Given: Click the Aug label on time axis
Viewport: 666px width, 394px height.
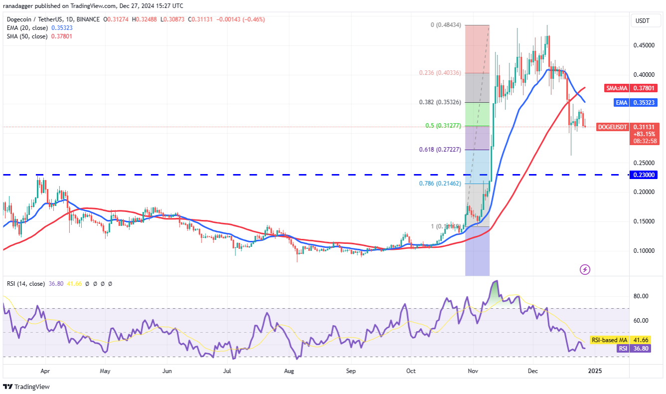Looking at the screenshot, I should coord(289,372).
